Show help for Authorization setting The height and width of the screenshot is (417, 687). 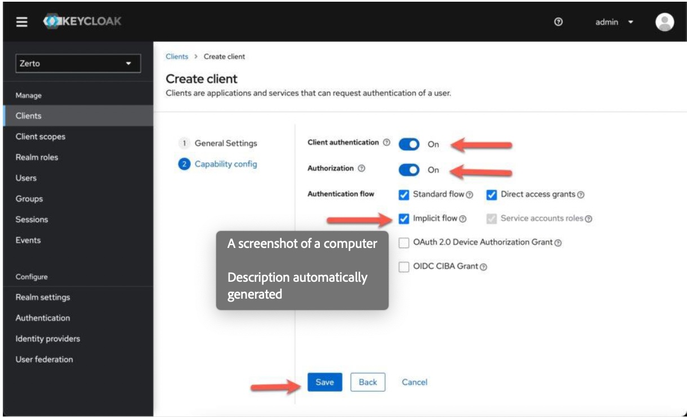coord(362,168)
